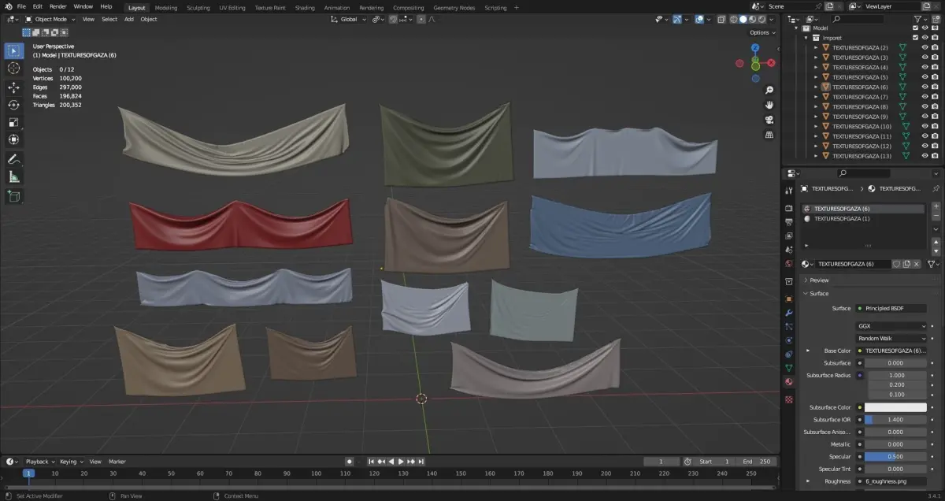Open the Render menu
The width and height of the screenshot is (945, 501).
57,6
